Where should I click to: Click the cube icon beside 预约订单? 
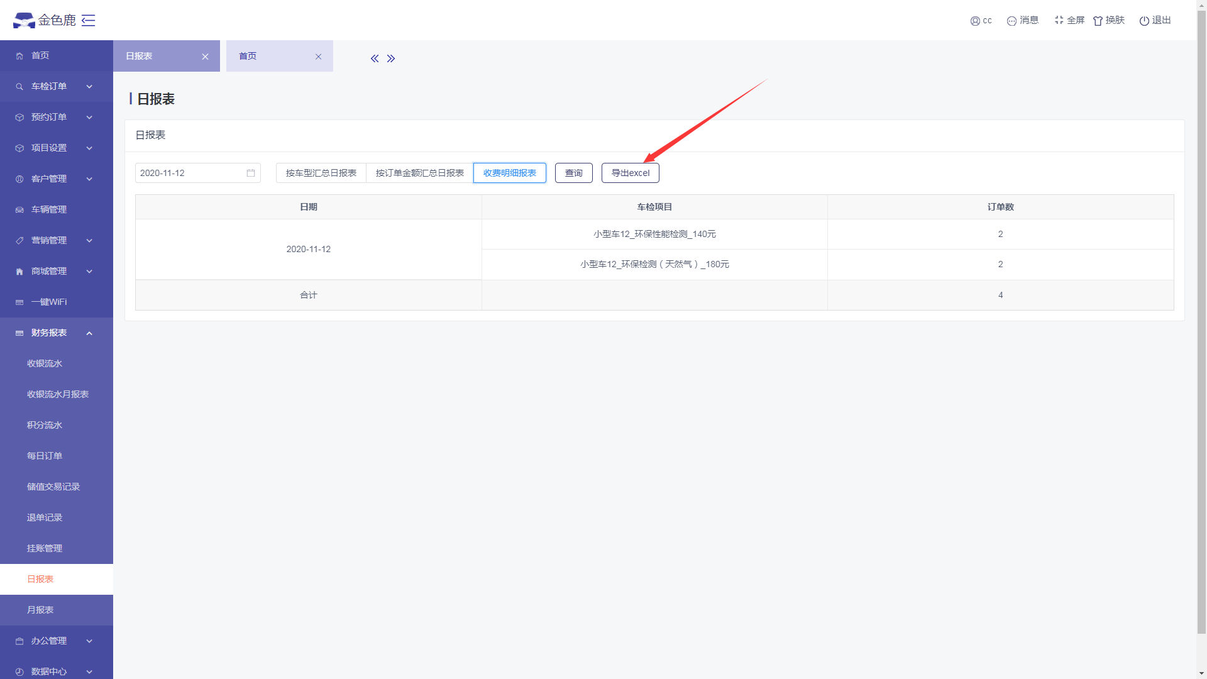[x=19, y=118]
